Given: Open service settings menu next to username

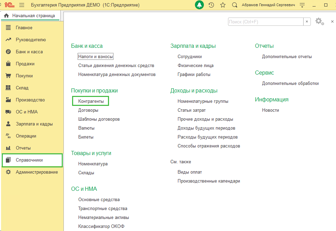Looking at the screenshot, I should click(302, 5).
